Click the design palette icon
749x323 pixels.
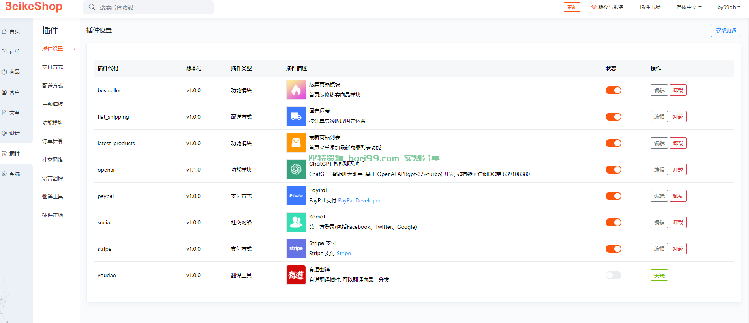[4, 133]
